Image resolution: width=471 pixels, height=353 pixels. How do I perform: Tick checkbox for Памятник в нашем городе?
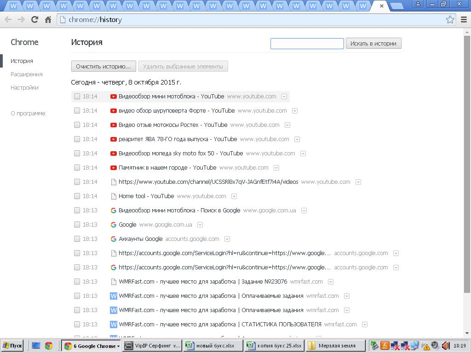[77, 168]
